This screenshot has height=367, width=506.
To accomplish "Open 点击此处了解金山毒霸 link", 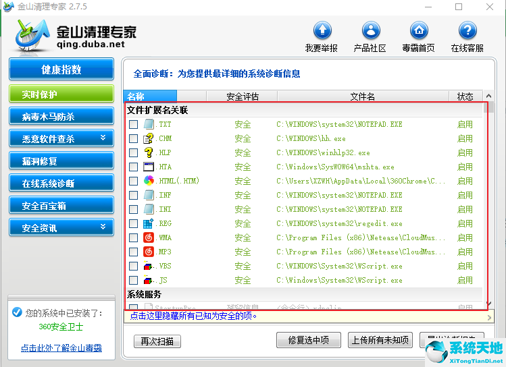I will tap(61, 348).
